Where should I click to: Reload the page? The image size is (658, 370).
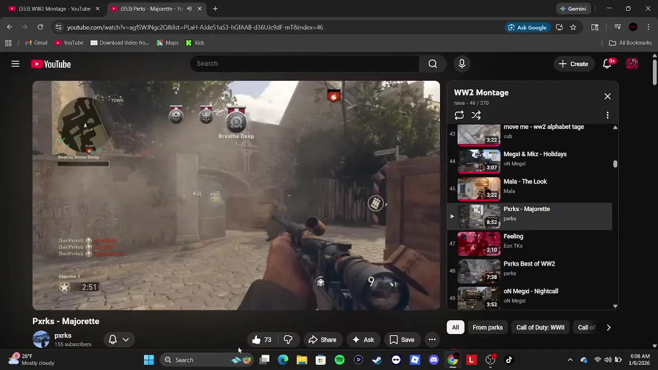40,27
